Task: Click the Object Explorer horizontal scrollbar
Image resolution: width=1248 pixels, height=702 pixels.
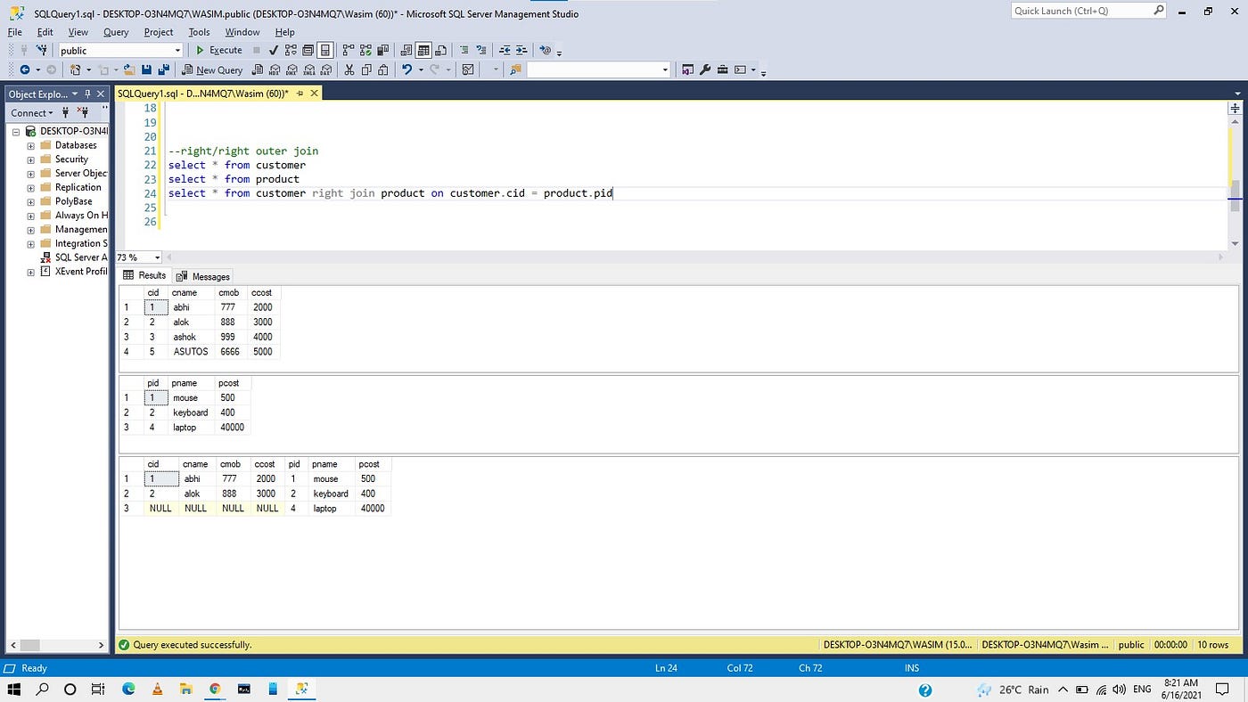Action: [x=56, y=645]
